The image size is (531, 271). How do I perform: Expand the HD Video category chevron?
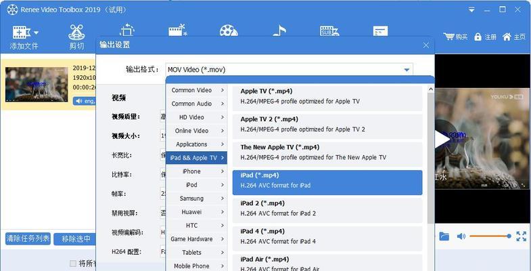click(x=223, y=117)
